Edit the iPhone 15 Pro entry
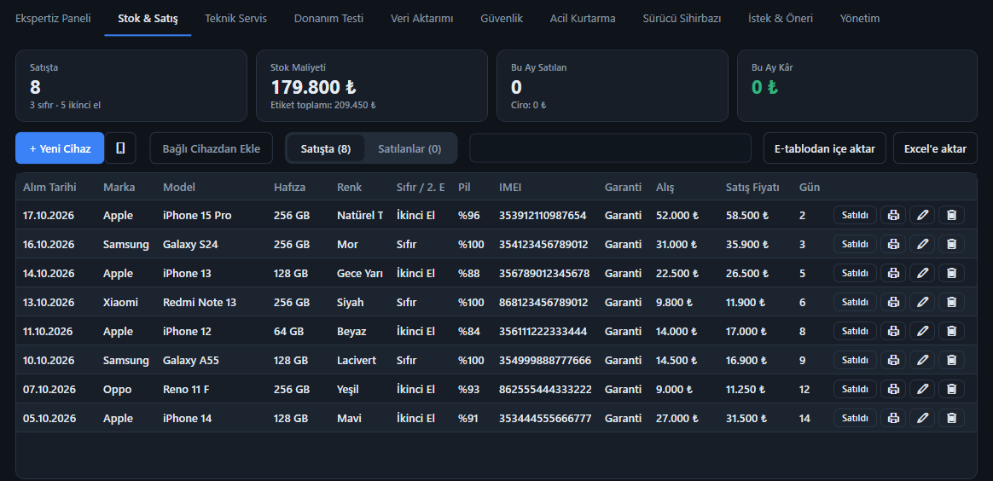 (922, 215)
